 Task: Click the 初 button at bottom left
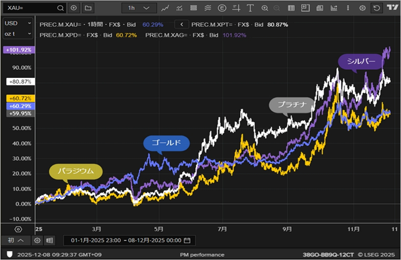click(15, 240)
